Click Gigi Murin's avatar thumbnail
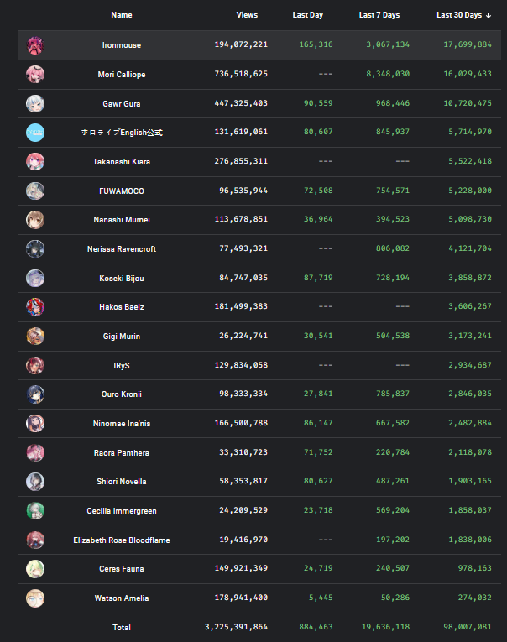507x642 pixels. [x=35, y=336]
